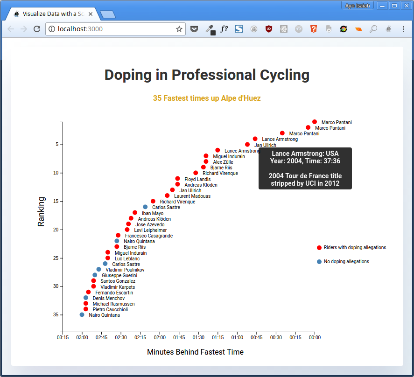414x377 pixels.
Task: Select the dot beside Francesco Casagrande
Action: tap(118, 235)
